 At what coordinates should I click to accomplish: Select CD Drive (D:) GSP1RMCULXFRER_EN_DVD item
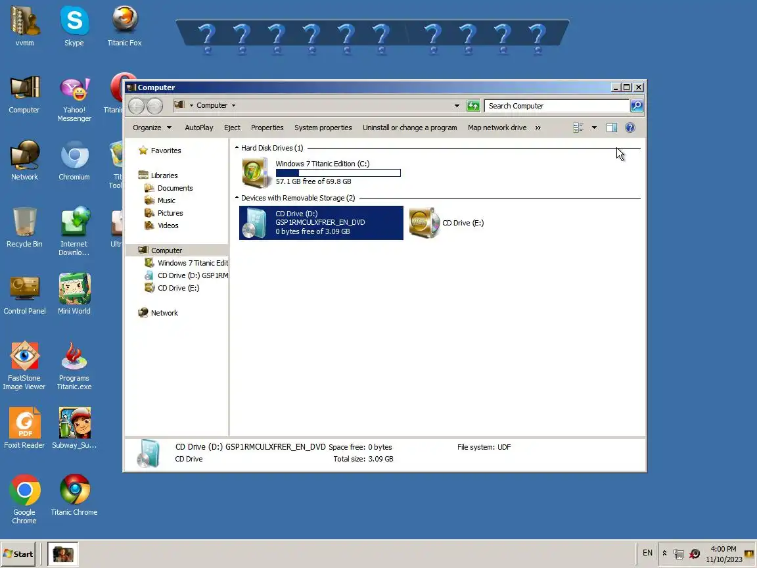click(x=321, y=223)
